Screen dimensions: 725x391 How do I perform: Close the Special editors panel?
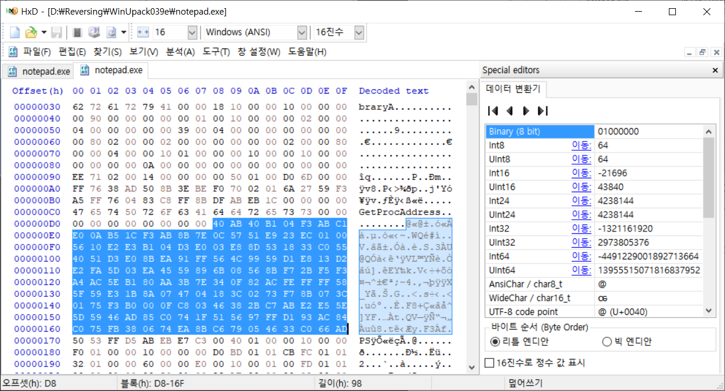point(714,70)
